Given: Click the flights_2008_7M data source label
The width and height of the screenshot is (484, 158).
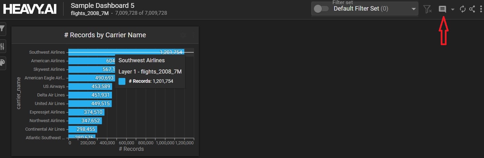Looking at the screenshot, I should (x=90, y=13).
